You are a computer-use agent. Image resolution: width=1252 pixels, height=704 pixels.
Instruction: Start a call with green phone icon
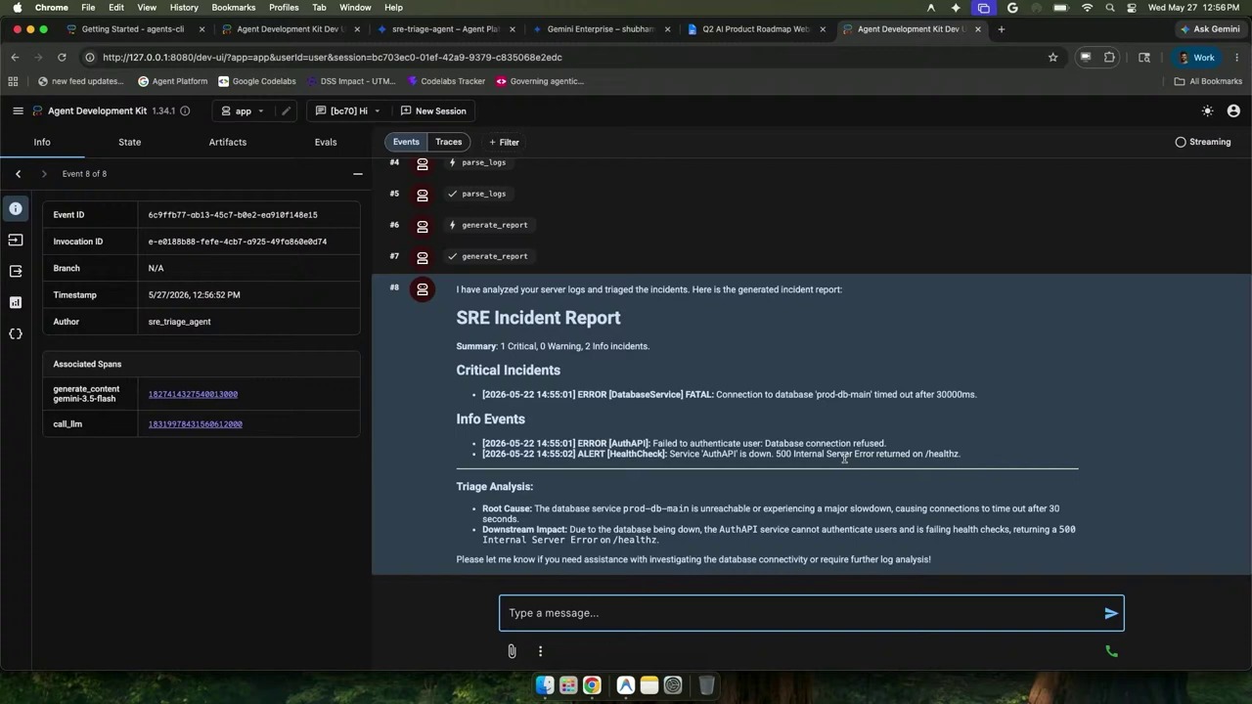click(x=1111, y=650)
